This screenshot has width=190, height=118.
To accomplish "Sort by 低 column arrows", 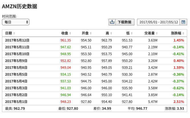I will pos(132,33).
